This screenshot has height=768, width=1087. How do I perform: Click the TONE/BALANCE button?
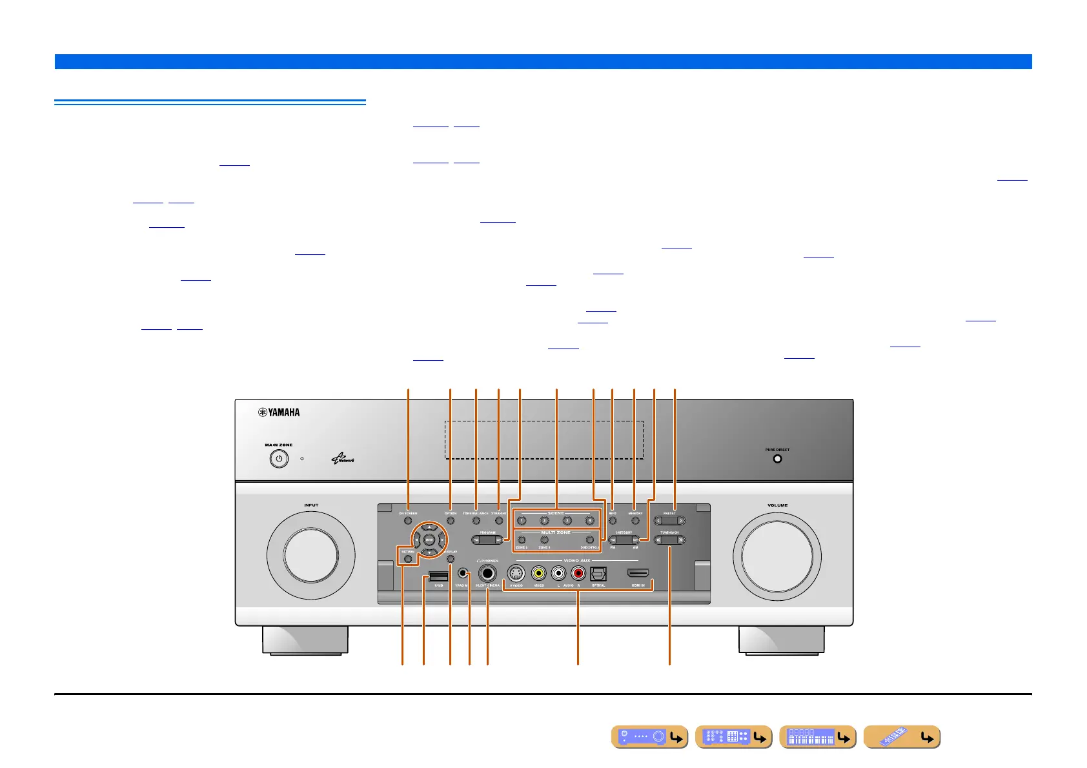tap(476, 520)
